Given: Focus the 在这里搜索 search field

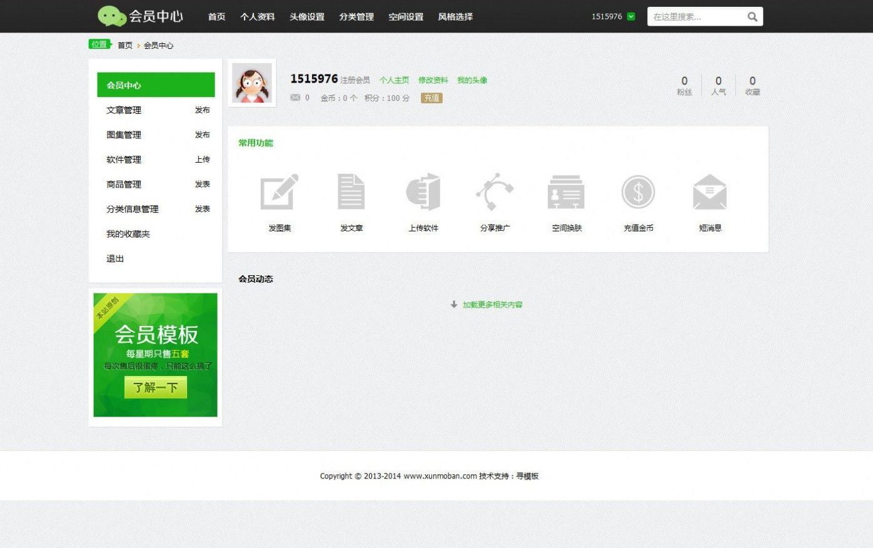Looking at the screenshot, I should tap(696, 17).
